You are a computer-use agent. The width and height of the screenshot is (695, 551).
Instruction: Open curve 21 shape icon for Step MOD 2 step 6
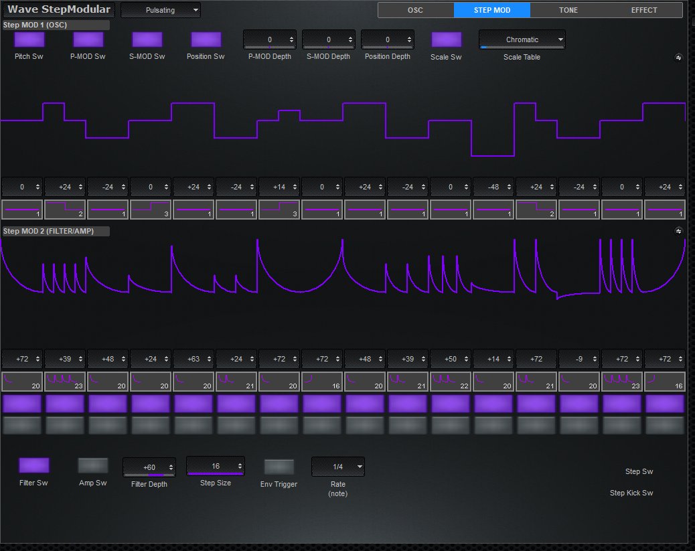pos(236,382)
